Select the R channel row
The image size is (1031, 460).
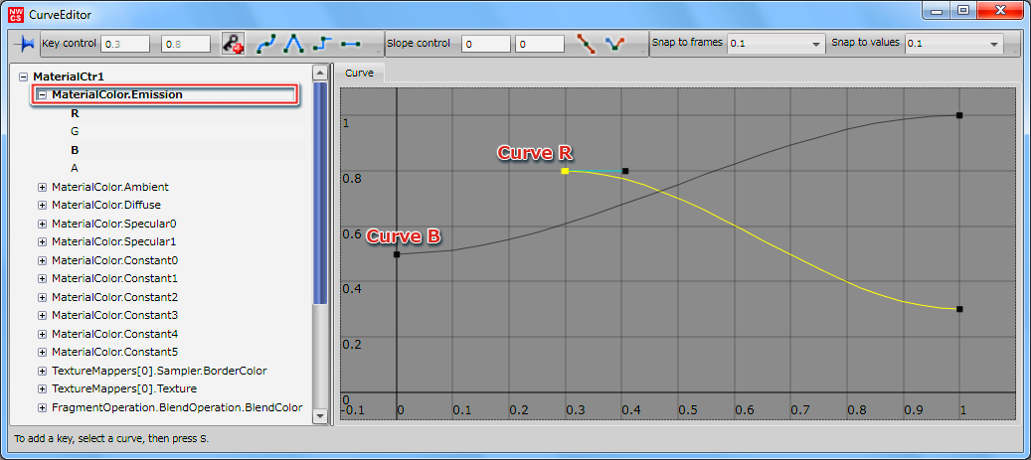[75, 113]
